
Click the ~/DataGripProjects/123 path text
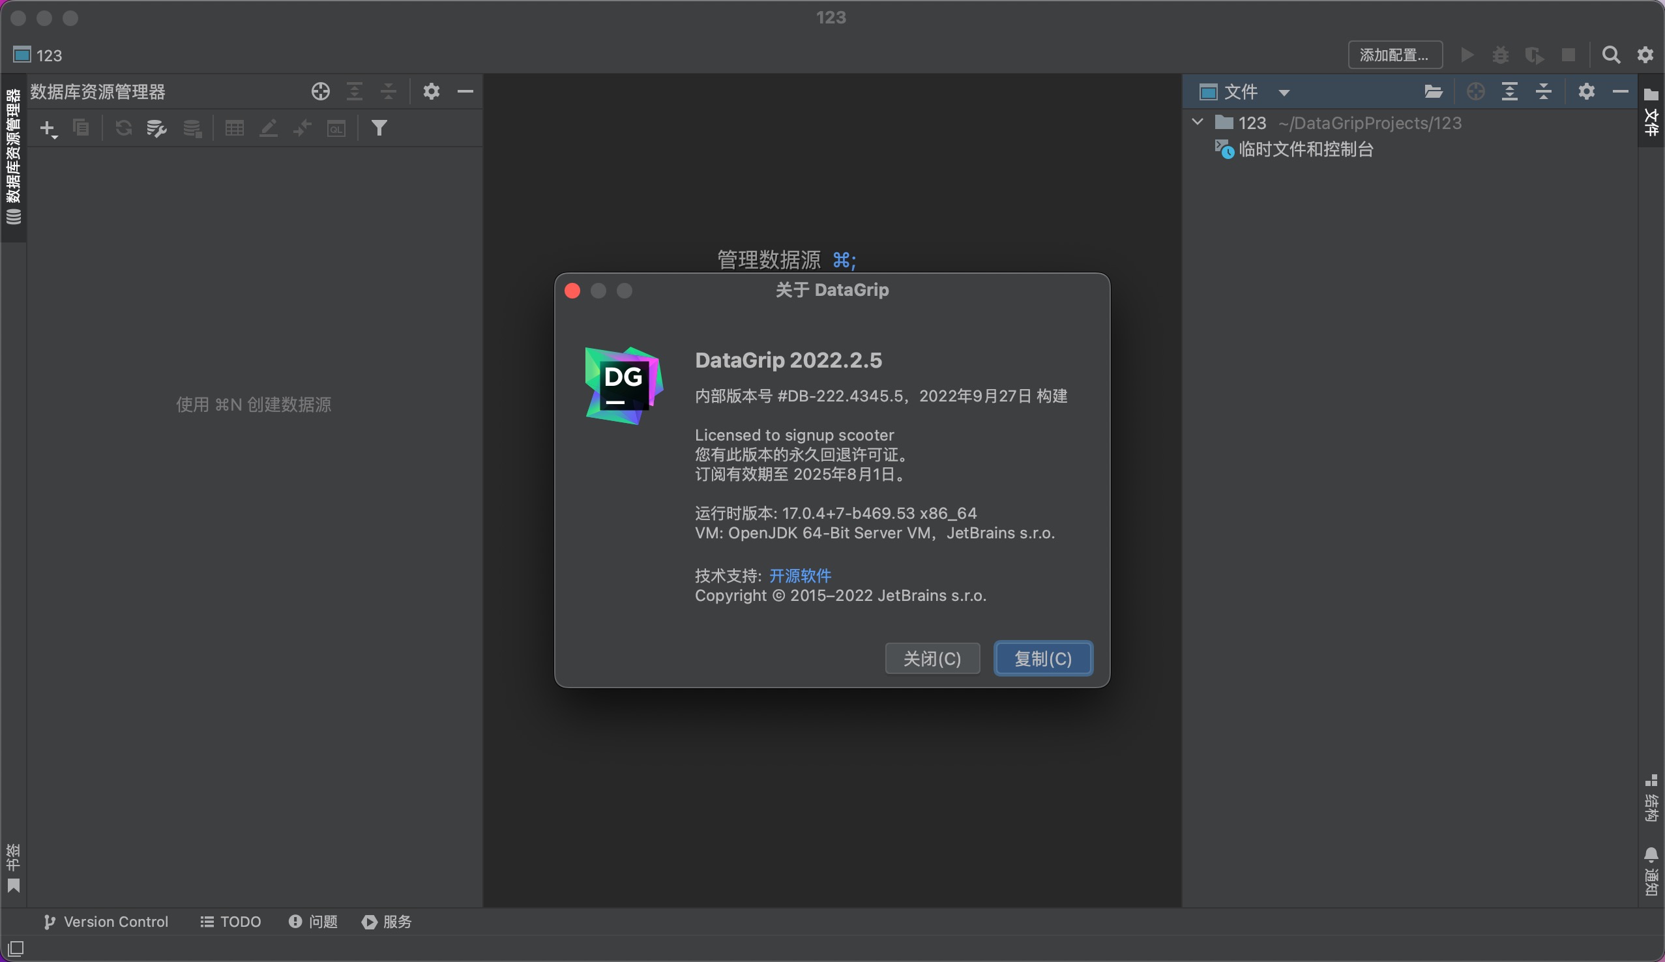click(x=1370, y=123)
